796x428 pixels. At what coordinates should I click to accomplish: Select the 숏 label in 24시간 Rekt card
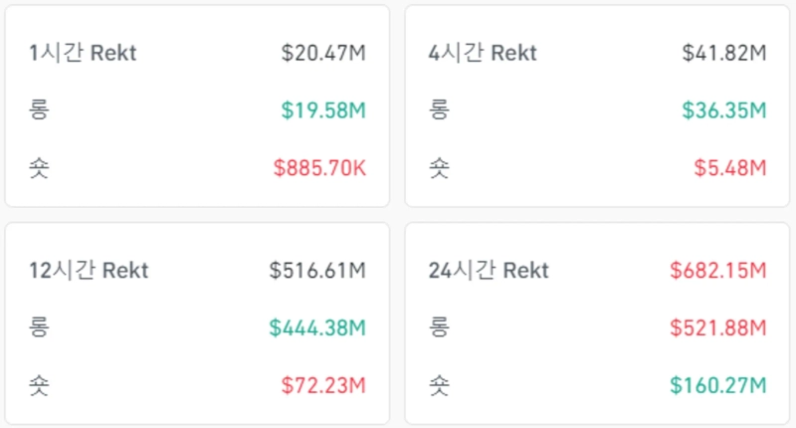point(439,385)
